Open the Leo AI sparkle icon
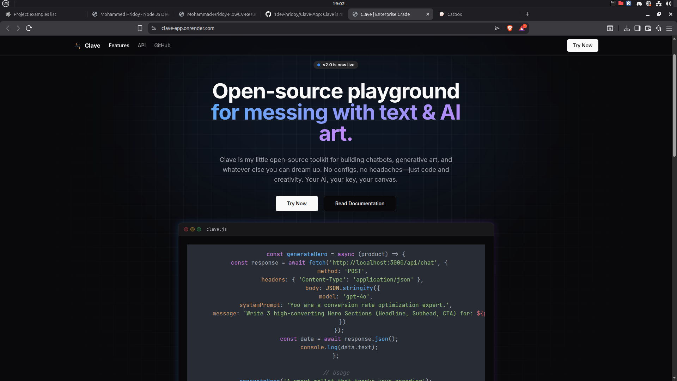677x381 pixels. [x=658, y=28]
